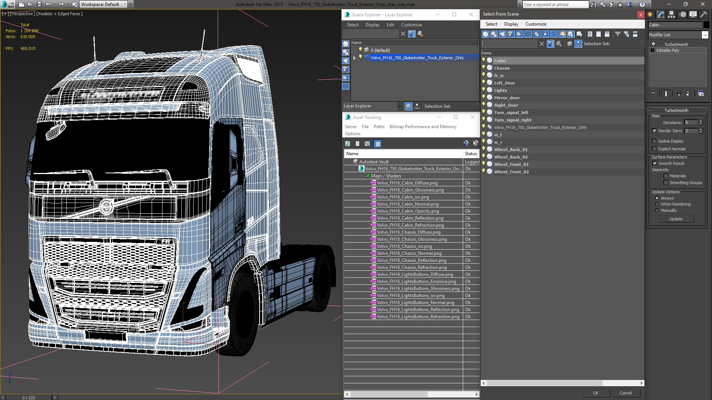The image size is (712, 400).
Task: Collapse the TurboSmooth rollout header
Action: [x=676, y=110]
